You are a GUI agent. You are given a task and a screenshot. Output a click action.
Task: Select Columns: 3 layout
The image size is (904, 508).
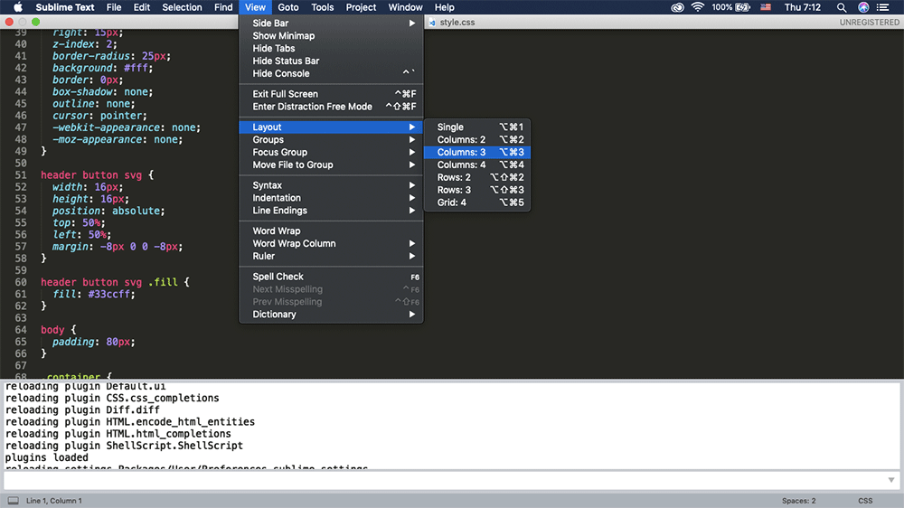click(x=476, y=152)
